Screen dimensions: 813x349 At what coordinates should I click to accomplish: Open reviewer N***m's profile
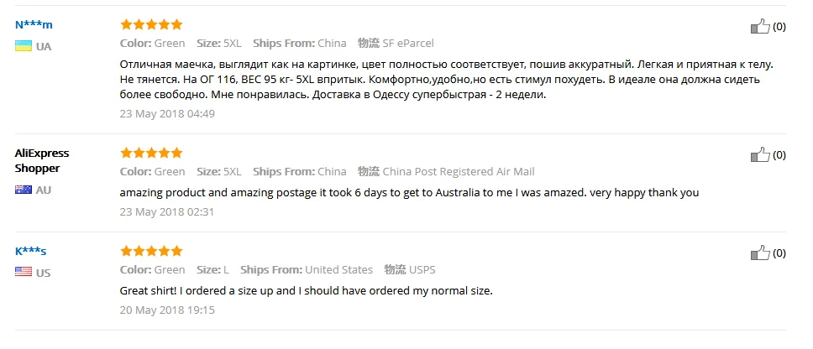coord(34,24)
